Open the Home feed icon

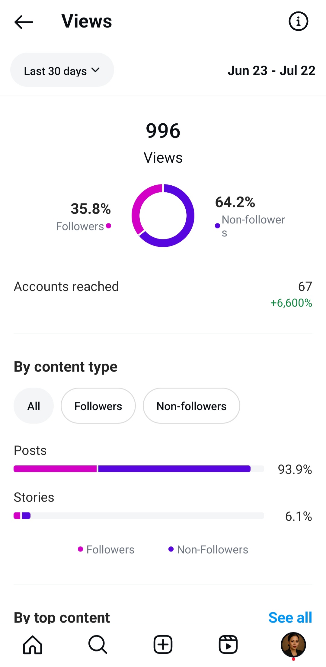point(33,645)
